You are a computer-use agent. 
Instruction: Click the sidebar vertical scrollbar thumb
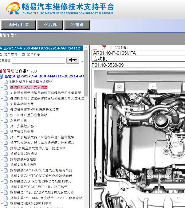point(86,73)
